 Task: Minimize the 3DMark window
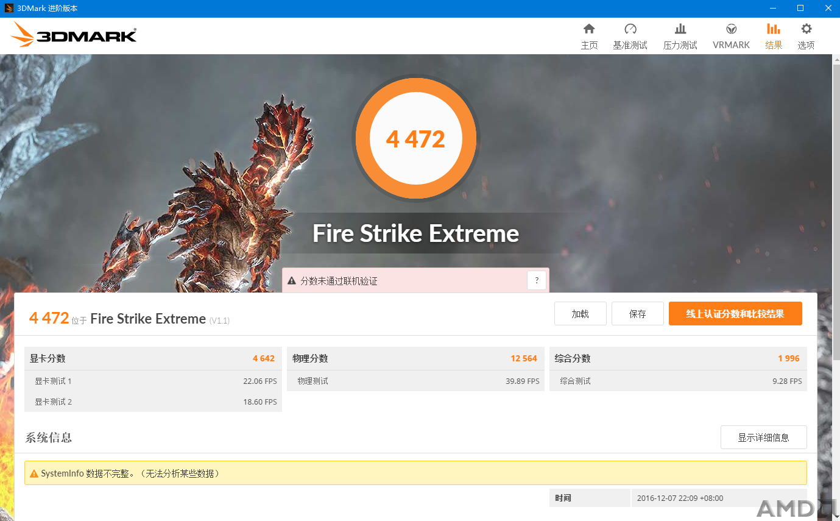coord(772,9)
